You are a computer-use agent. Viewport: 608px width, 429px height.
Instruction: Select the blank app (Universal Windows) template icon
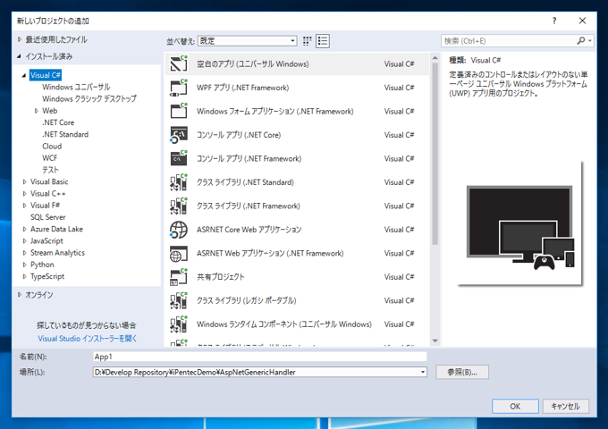point(179,64)
